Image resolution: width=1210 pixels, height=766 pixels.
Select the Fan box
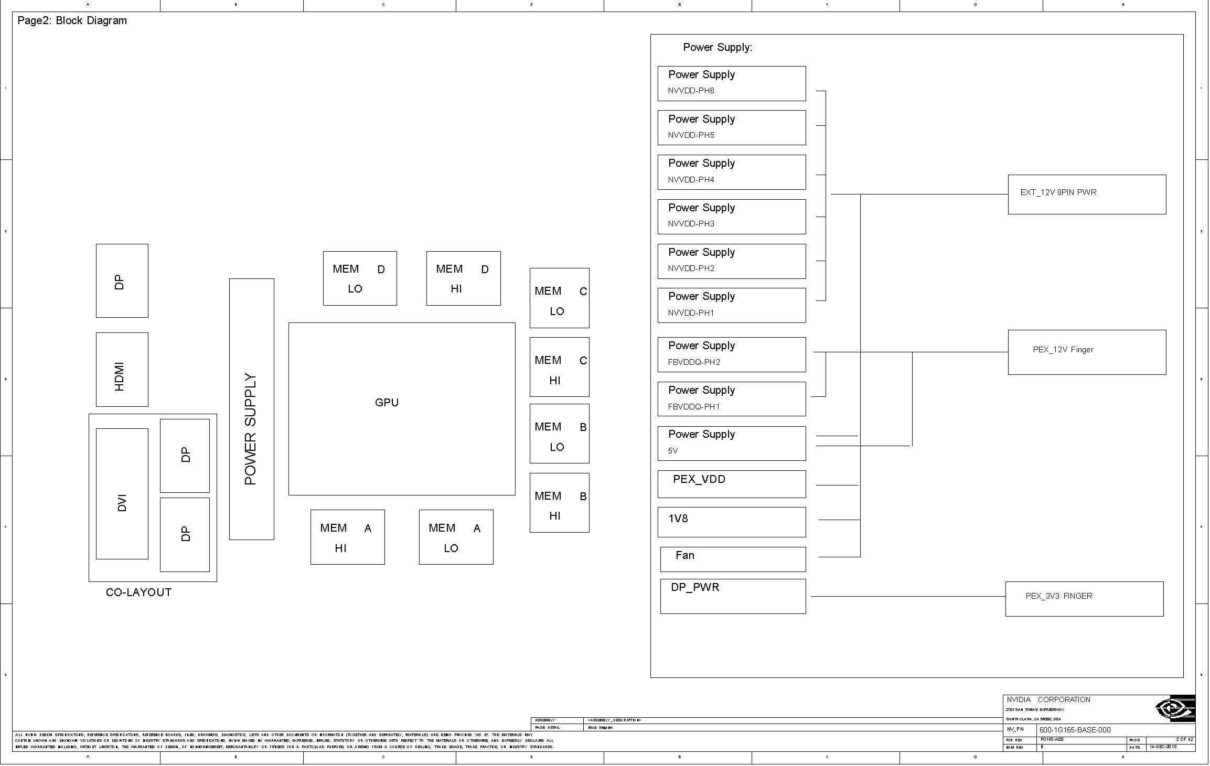[x=733, y=559]
